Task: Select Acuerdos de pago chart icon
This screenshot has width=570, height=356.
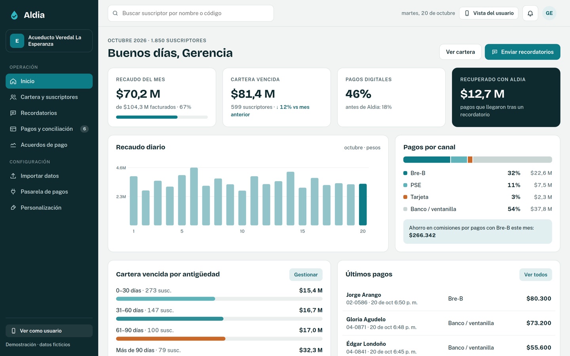Action: pyautogui.click(x=13, y=145)
